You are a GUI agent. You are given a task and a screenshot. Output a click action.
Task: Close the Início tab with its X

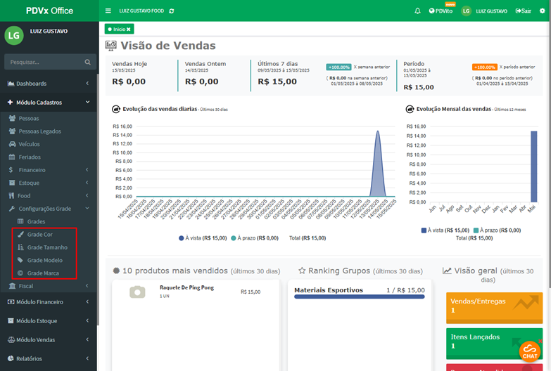[129, 29]
